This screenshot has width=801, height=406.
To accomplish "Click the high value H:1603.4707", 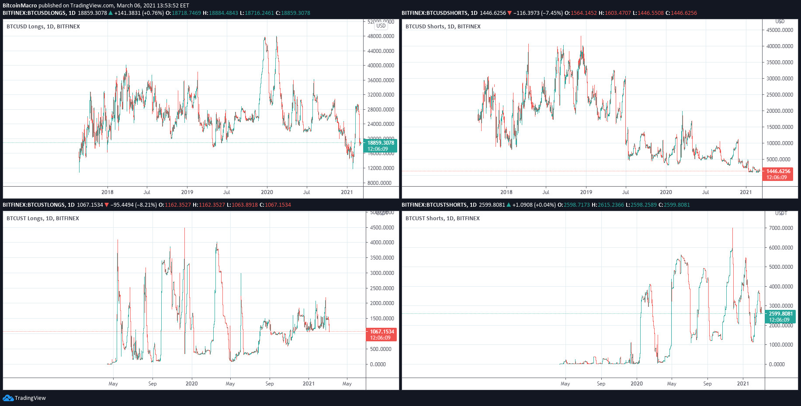I will coord(615,13).
